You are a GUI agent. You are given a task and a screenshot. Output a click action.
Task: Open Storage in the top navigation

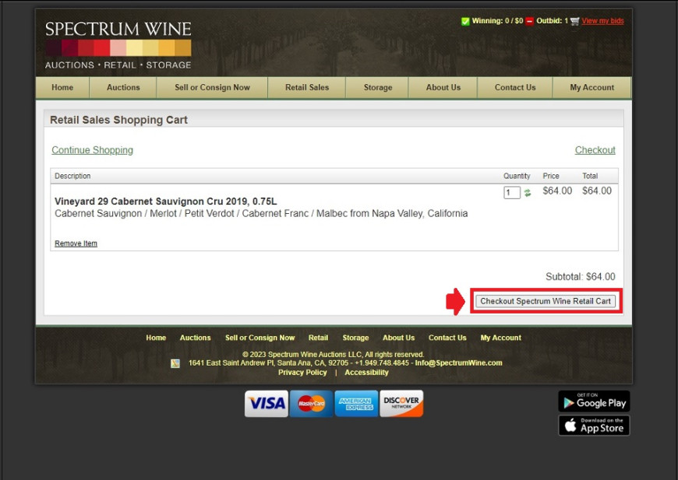(x=378, y=87)
